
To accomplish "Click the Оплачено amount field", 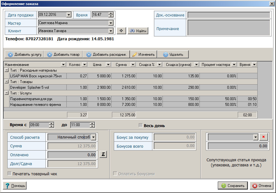I will (x=72, y=155).
